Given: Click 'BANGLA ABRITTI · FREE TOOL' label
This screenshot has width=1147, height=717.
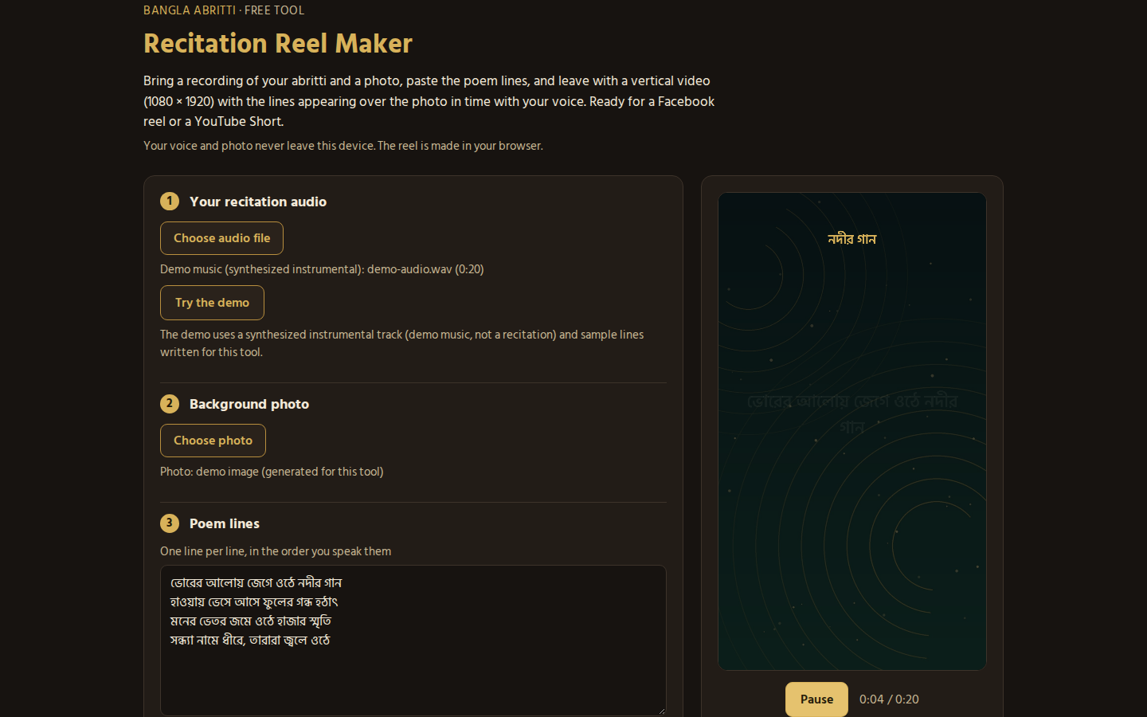Looking at the screenshot, I should pyautogui.click(x=224, y=10).
